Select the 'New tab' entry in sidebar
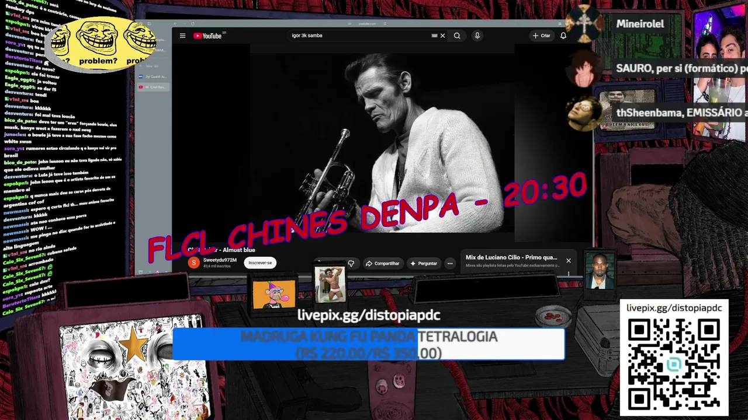The height and width of the screenshot is (420, 748). [152, 66]
